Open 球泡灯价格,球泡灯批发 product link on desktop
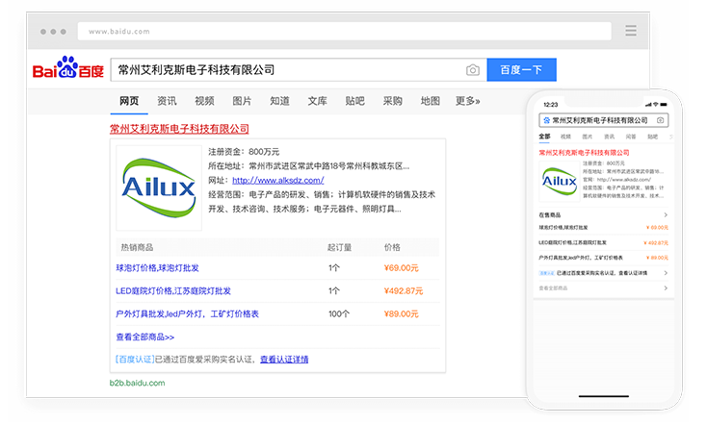Viewport: 707px width, 424px height. (x=157, y=268)
